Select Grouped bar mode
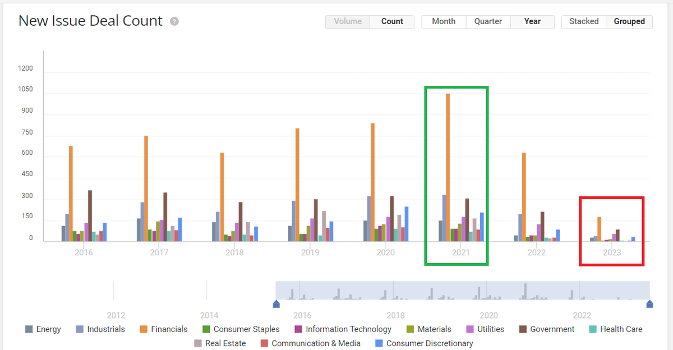673x350 pixels. (629, 21)
